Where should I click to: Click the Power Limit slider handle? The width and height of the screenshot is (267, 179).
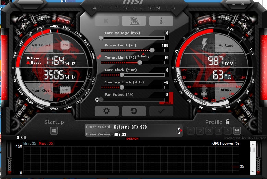[x=152, y=50]
